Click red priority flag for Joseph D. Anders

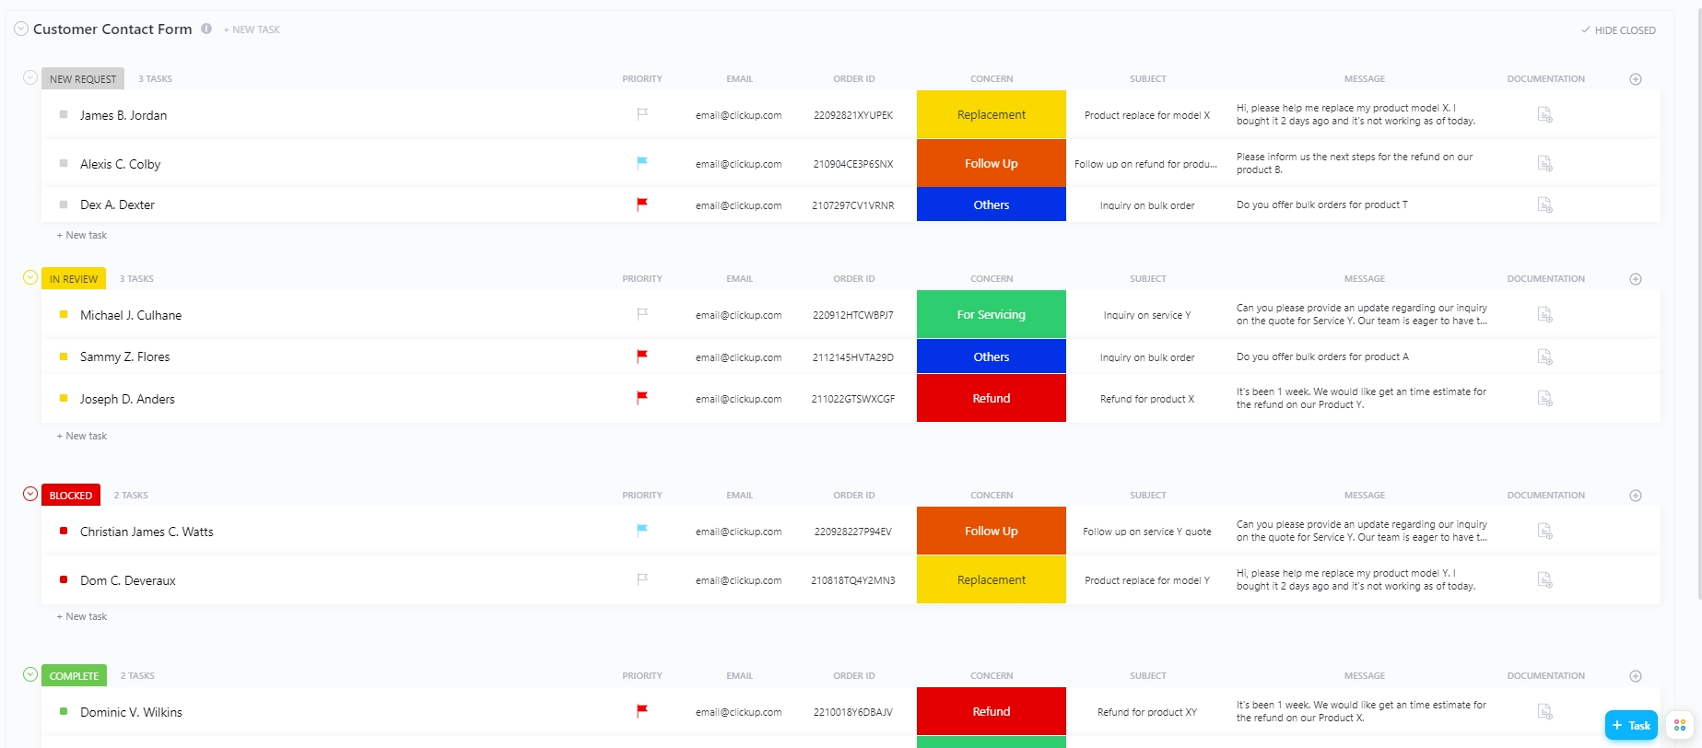(642, 398)
